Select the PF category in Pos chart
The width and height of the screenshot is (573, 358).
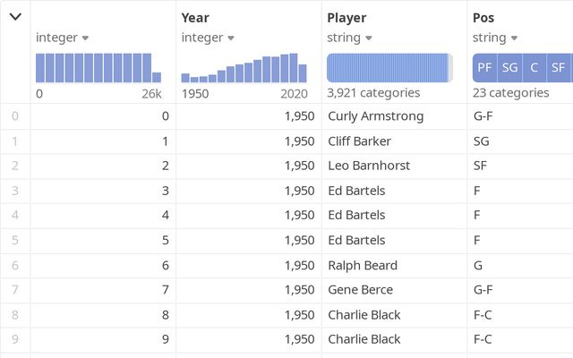[x=484, y=67]
